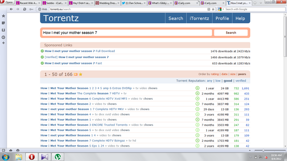Open a new tab with the plus button
The width and height of the screenshot is (287, 161).
pyautogui.click(x=255, y=3)
